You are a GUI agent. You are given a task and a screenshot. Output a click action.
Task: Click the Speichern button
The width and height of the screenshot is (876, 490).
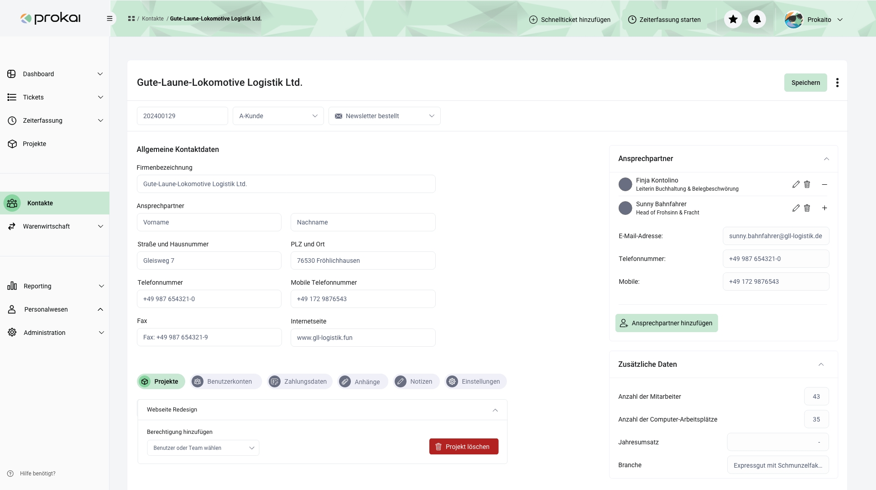[805, 83]
